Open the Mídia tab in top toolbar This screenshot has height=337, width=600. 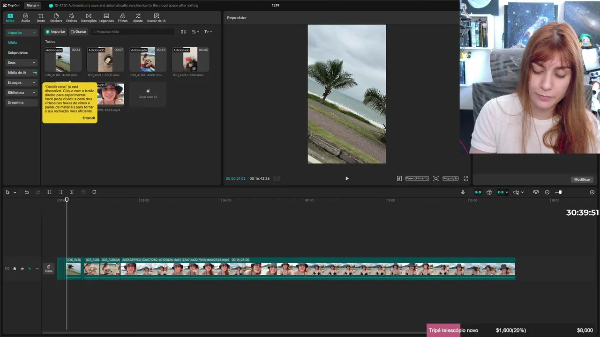coord(10,18)
